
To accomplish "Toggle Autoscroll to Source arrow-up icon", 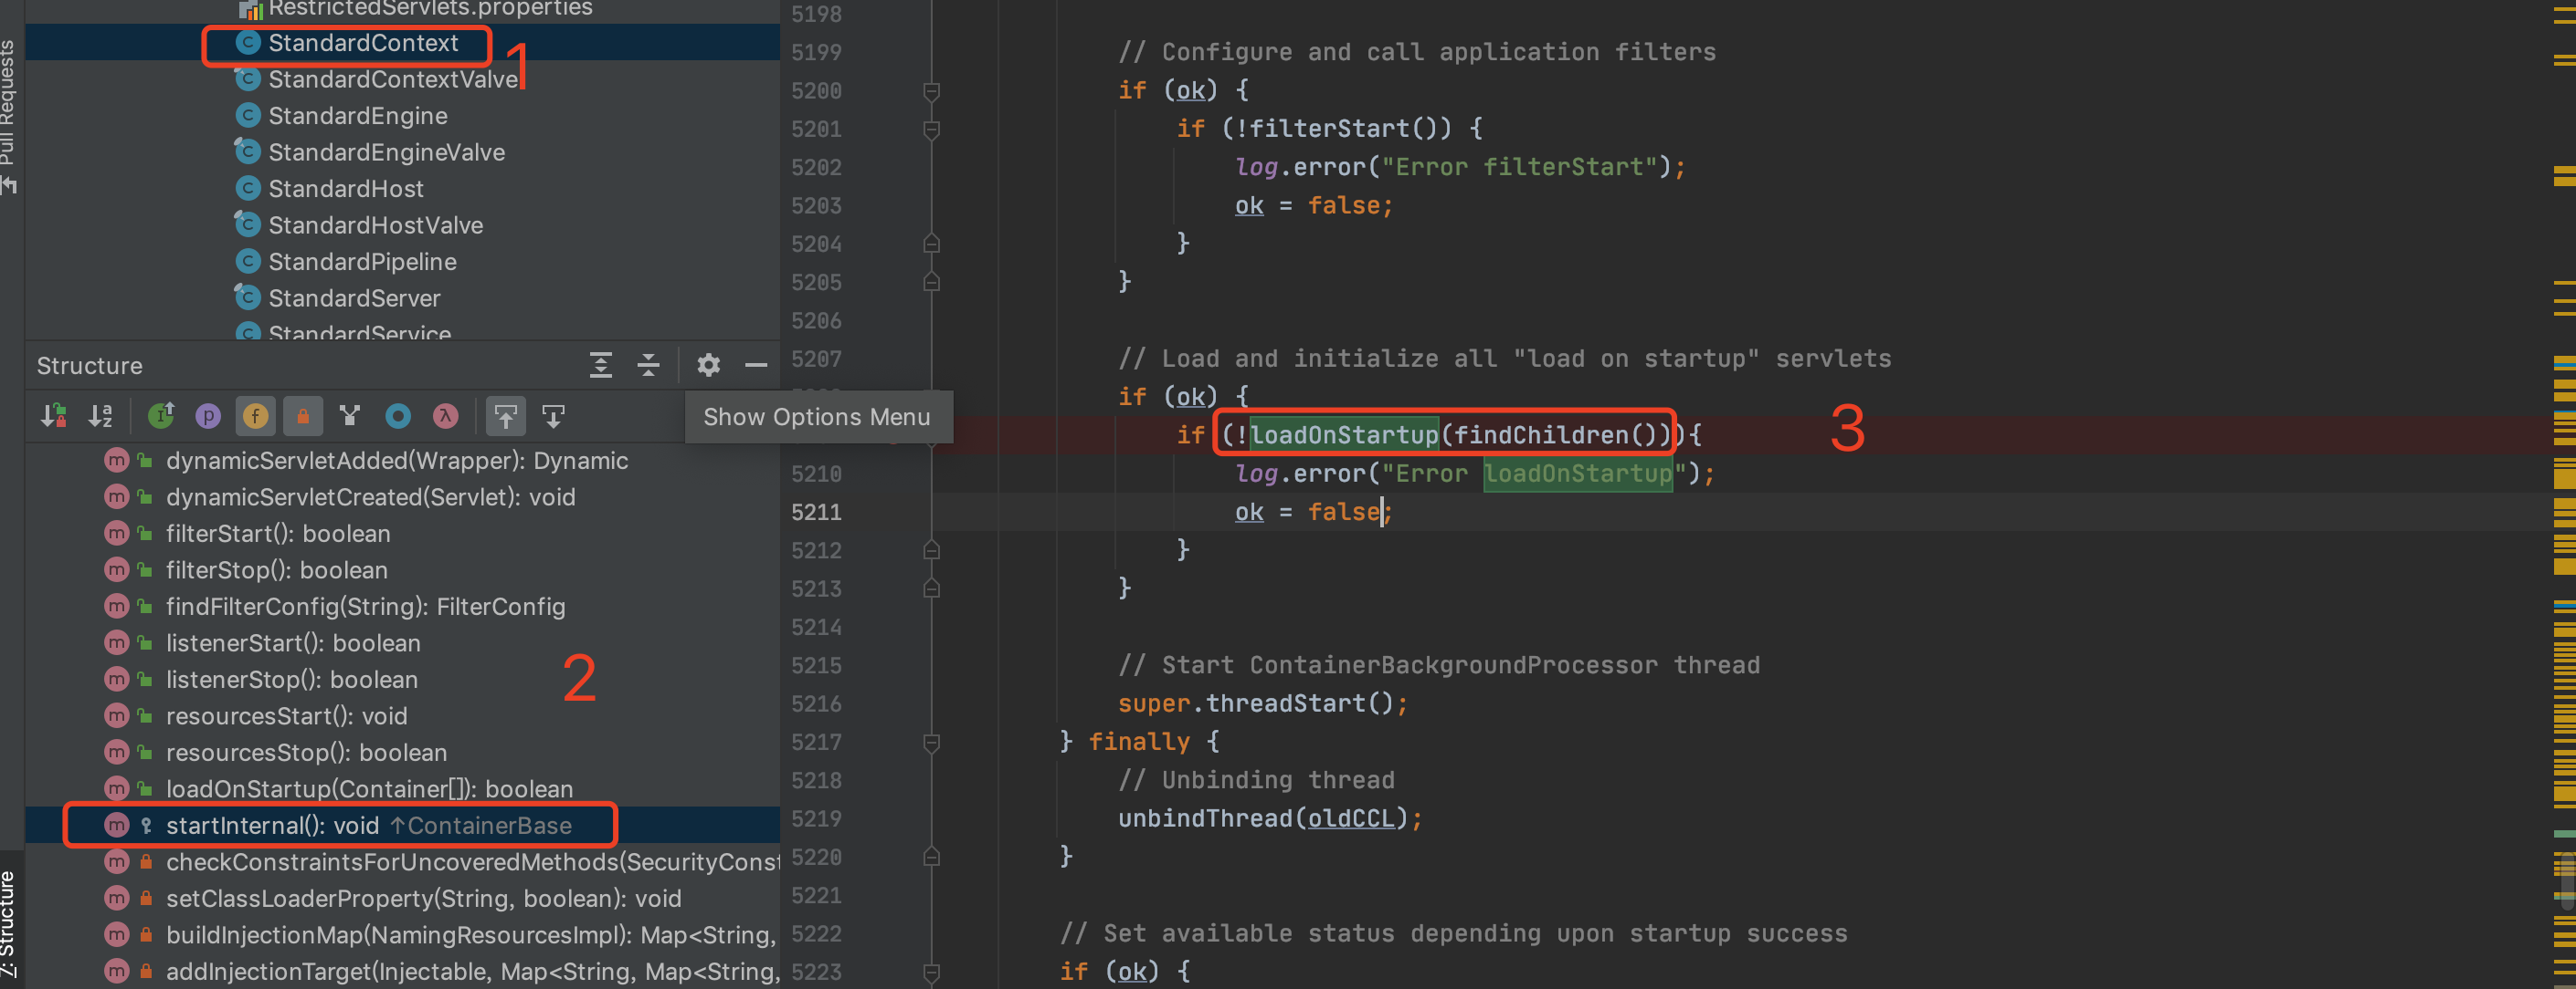I will pos(506,415).
